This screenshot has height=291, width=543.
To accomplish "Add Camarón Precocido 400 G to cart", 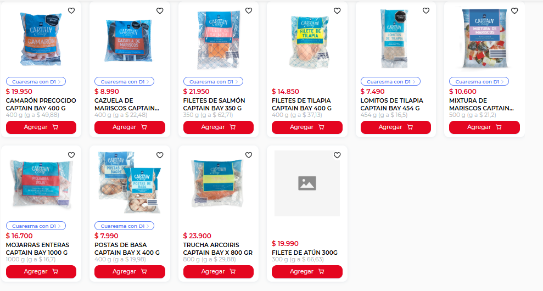I will click(x=41, y=127).
